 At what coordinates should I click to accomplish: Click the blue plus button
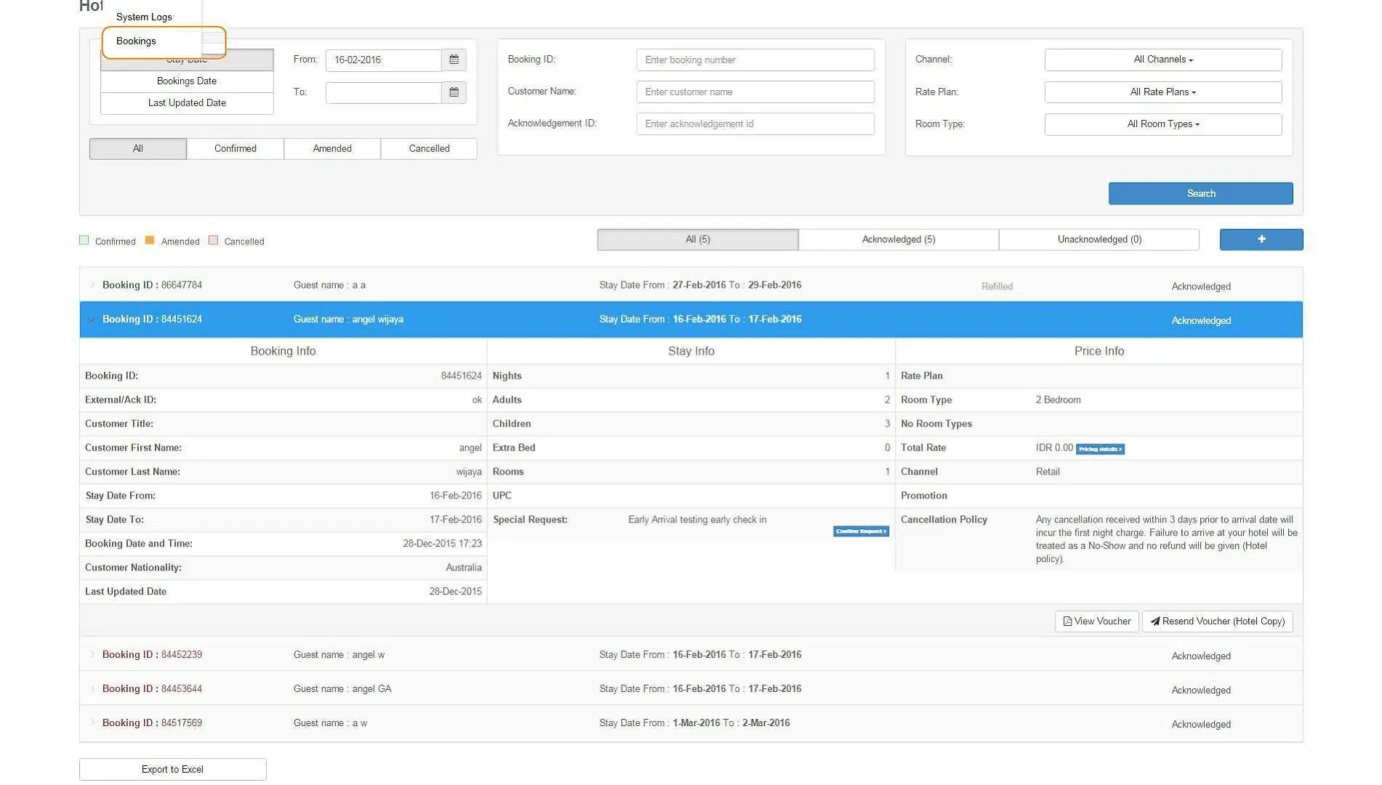[1261, 239]
